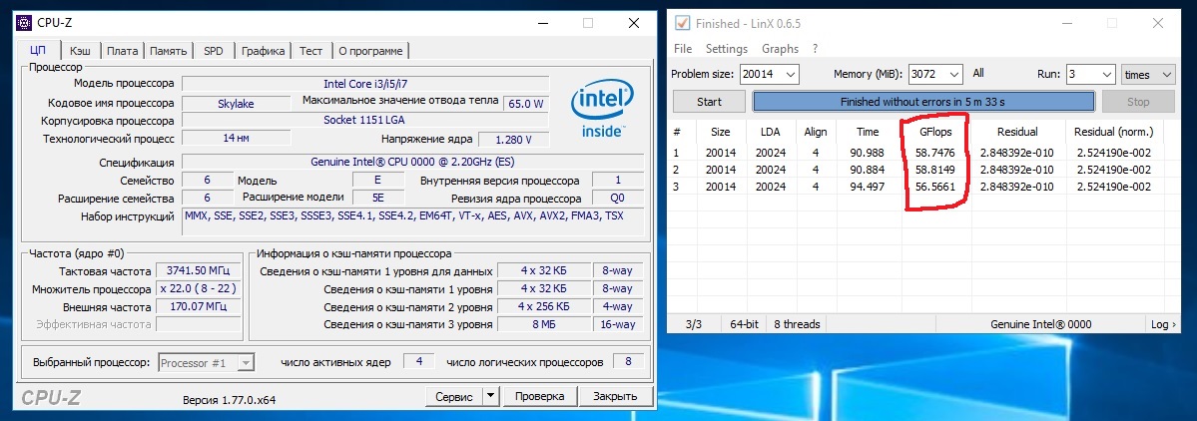The width and height of the screenshot is (1197, 421).
Task: Click the Start button in LinX
Action: 709,102
